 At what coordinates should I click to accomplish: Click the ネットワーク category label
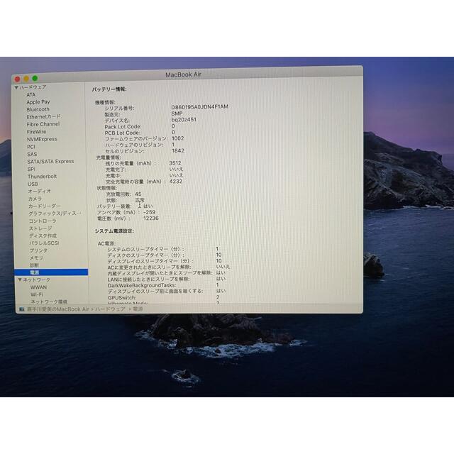tap(36, 279)
